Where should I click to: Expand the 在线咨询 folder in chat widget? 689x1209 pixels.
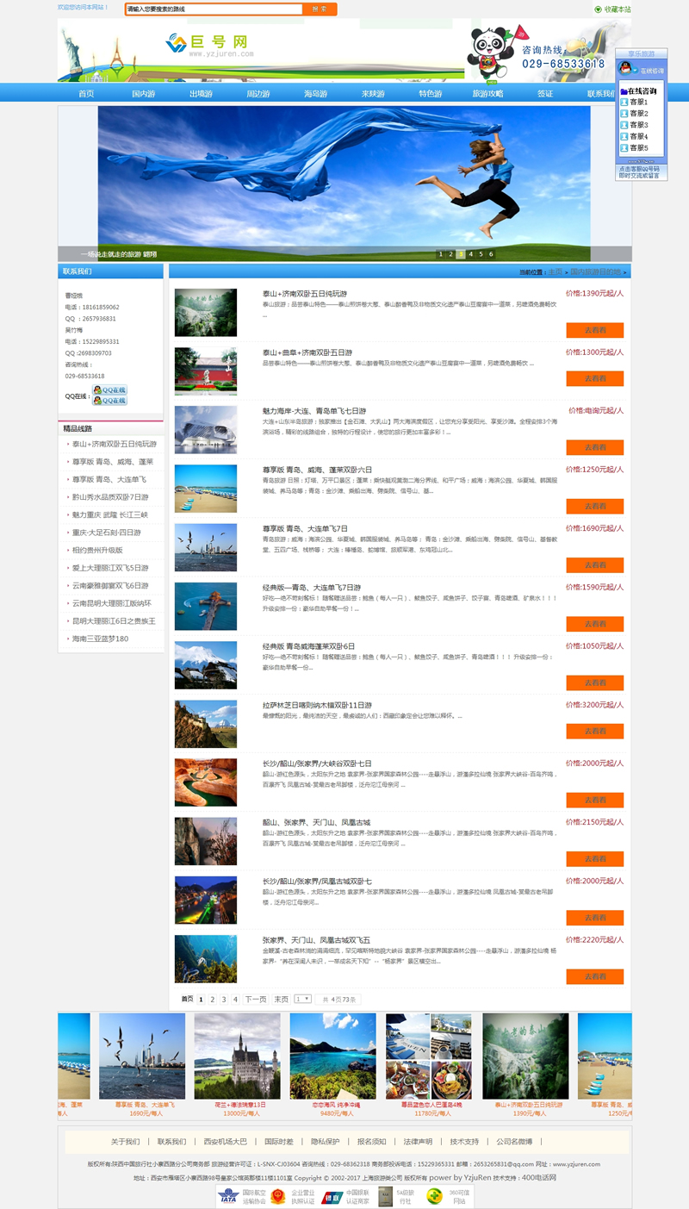622,90
